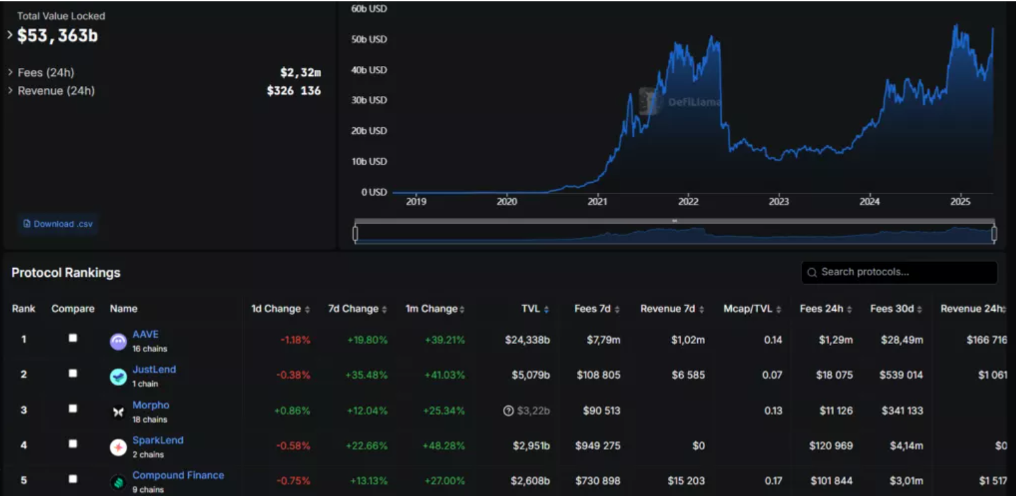Open the Morpho protocol link
This screenshot has width=1016, height=496.
pos(151,405)
